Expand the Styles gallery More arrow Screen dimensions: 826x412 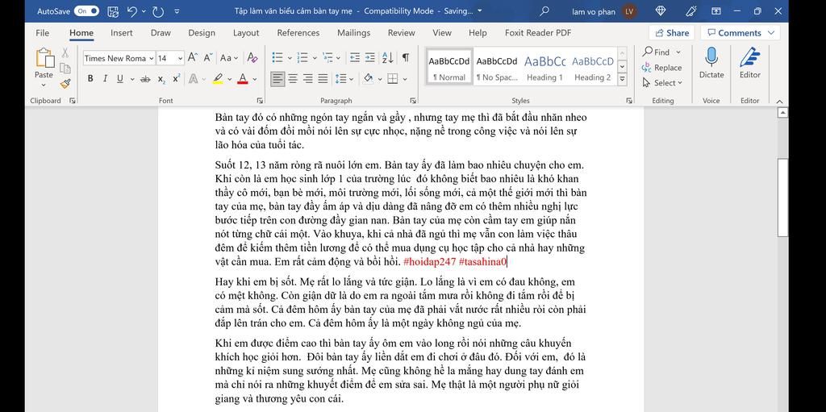pos(622,79)
